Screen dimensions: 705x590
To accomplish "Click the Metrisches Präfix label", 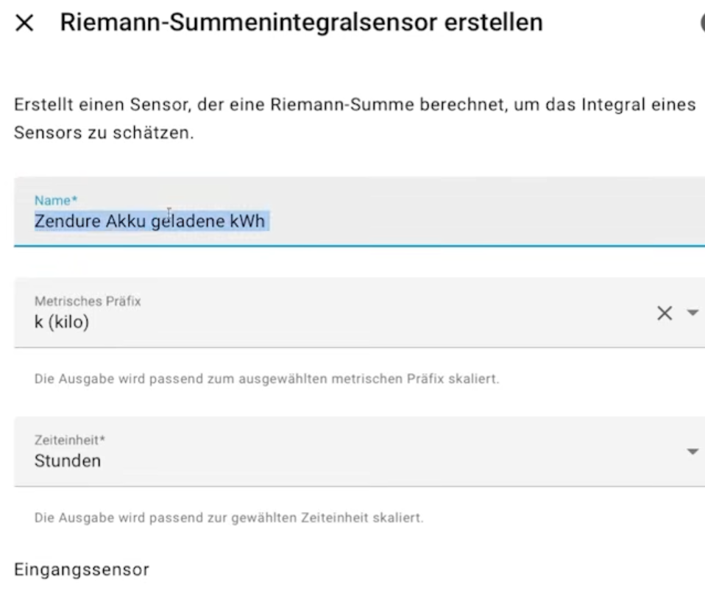I will click(x=88, y=301).
